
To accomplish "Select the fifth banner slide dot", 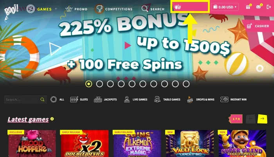I will 132,84.
